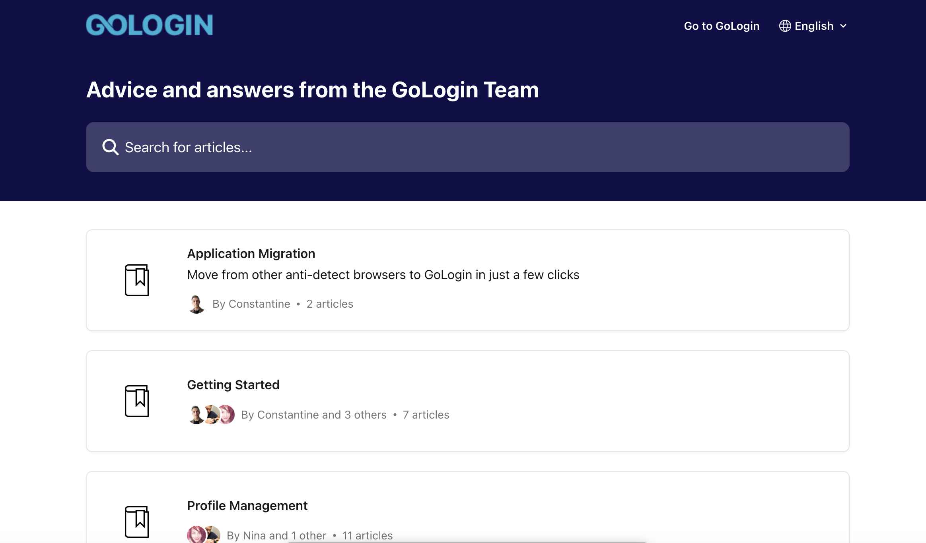Open the Go to GoLogin link
Viewport: 926px width, 543px height.
click(x=722, y=26)
